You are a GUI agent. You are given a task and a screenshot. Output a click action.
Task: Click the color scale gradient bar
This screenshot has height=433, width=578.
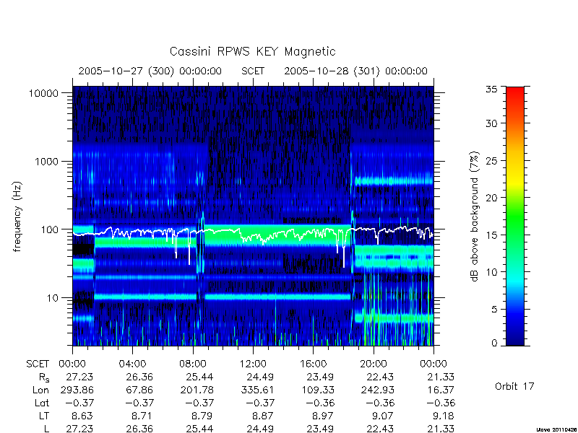point(515,216)
